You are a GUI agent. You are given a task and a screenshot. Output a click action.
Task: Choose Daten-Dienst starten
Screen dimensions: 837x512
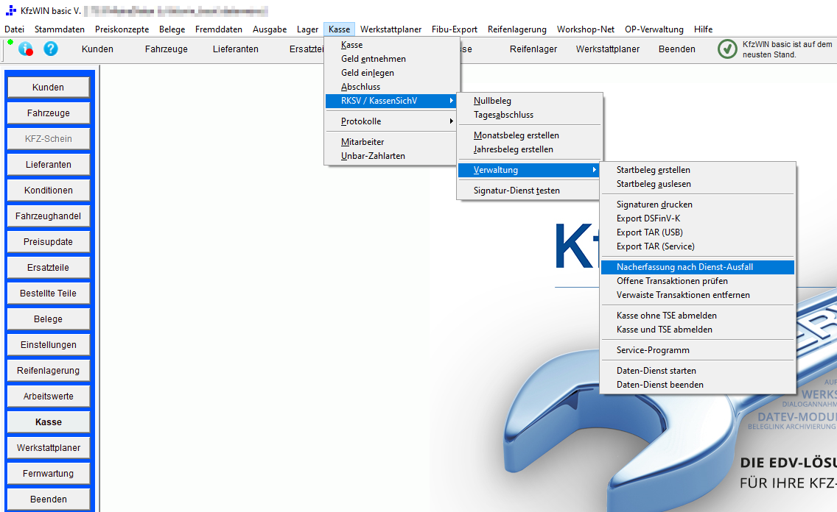tap(697, 371)
